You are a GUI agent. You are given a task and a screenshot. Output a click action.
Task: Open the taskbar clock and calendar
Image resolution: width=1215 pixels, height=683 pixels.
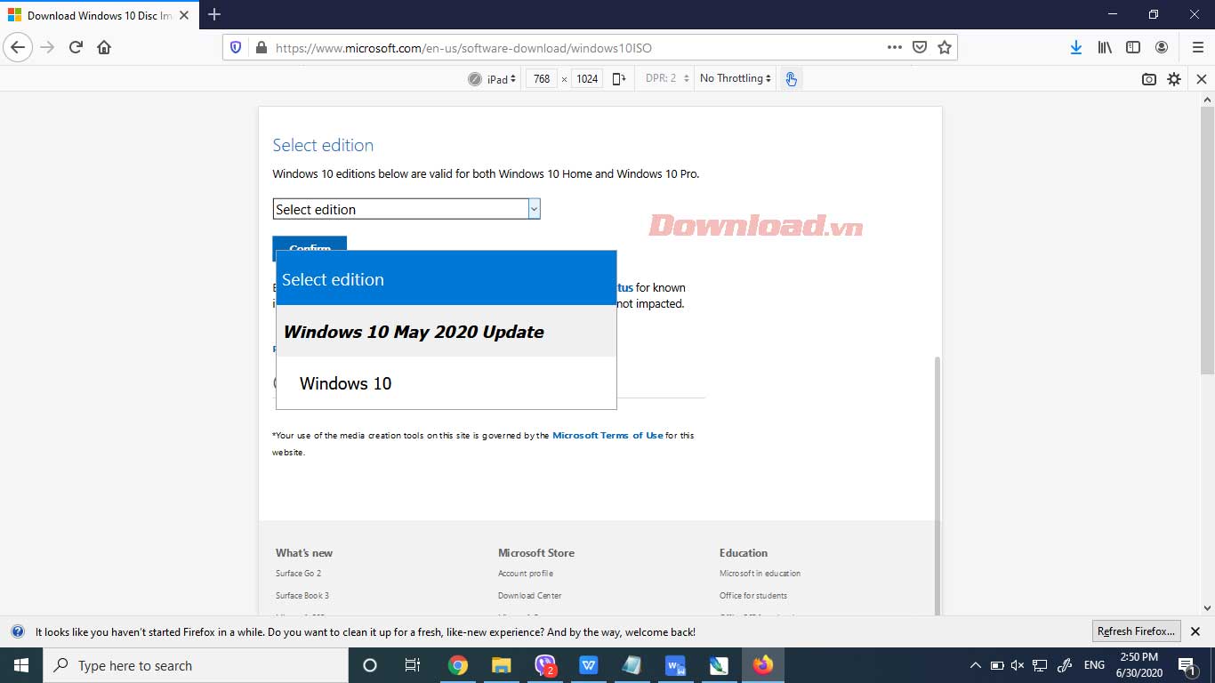point(1140,665)
